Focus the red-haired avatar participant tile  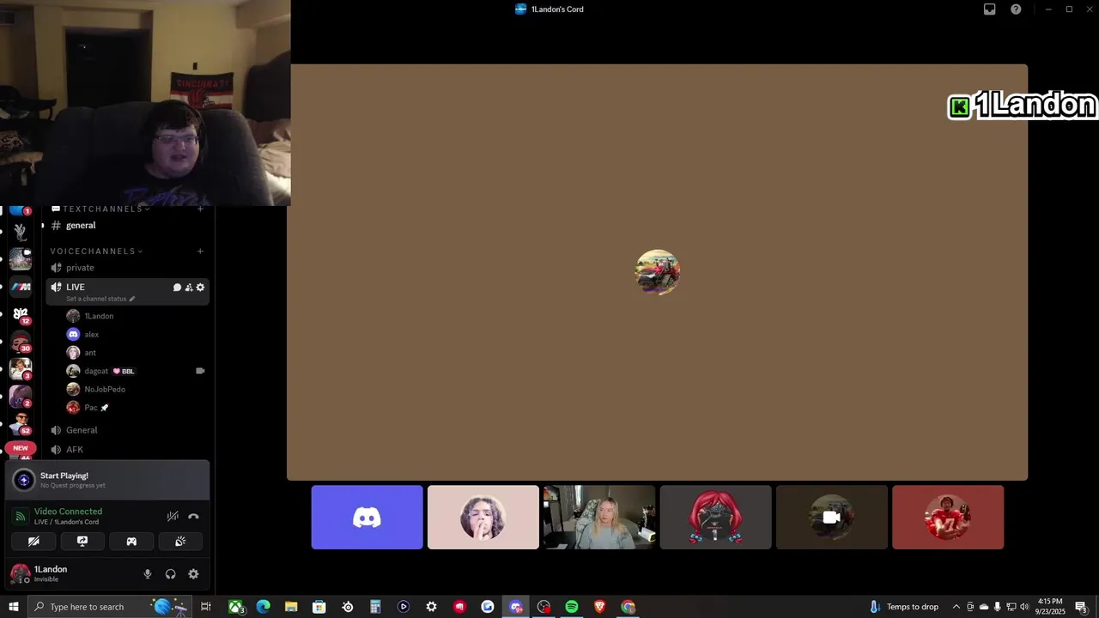click(x=715, y=518)
